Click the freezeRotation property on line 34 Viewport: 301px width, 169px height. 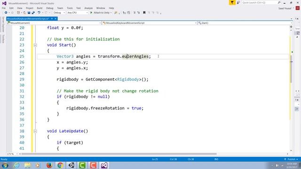(108, 108)
